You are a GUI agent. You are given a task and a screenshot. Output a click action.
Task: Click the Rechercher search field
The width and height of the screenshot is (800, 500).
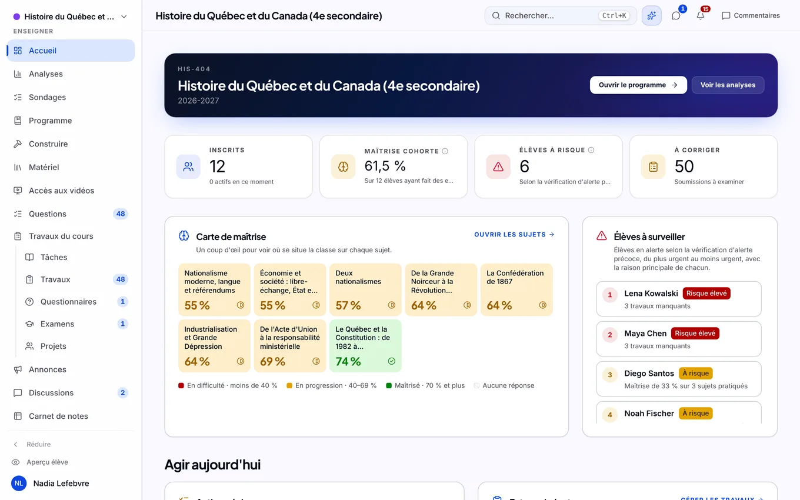(561, 16)
